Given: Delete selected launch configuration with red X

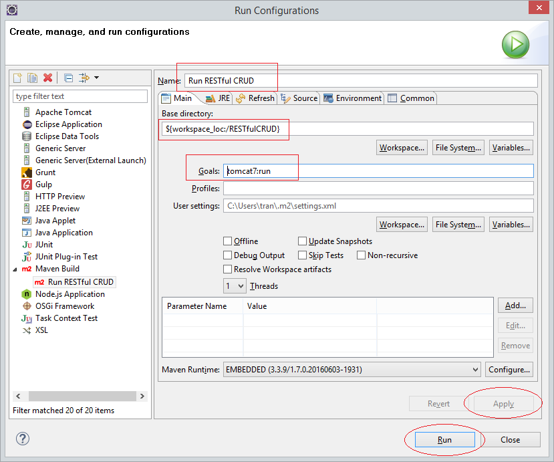Looking at the screenshot, I should pyautogui.click(x=47, y=78).
